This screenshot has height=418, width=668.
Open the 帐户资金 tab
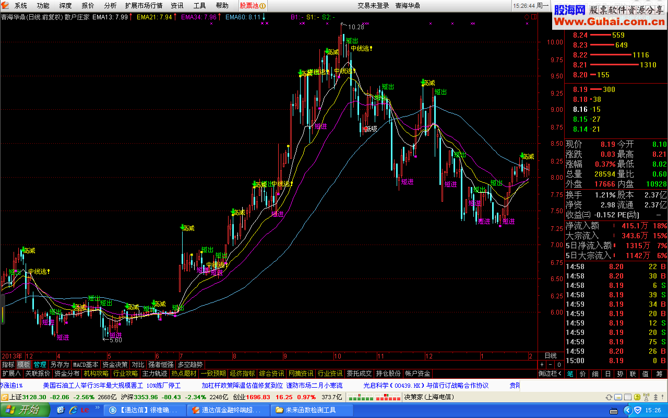417,374
